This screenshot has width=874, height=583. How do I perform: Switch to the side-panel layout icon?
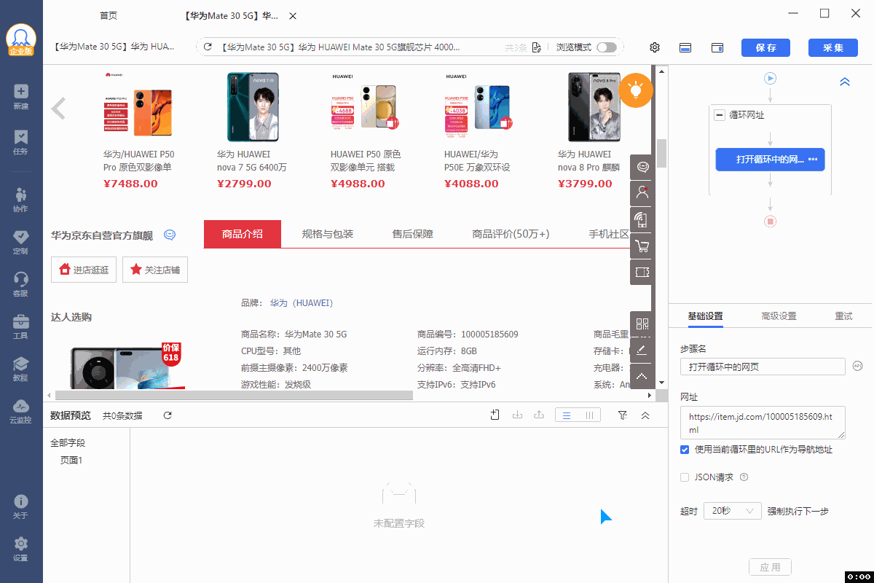(717, 47)
